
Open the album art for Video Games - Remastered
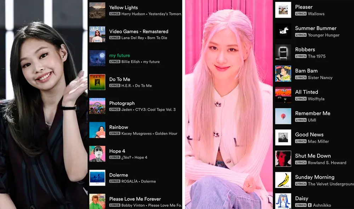97,34
